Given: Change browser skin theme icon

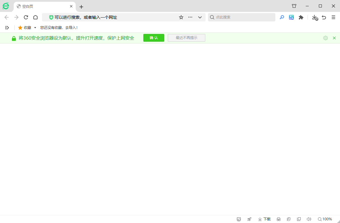Looking at the screenshot, I should tap(294, 6).
